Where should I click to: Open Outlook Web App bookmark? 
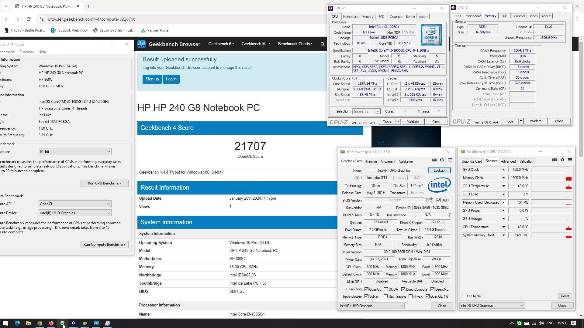69,30
